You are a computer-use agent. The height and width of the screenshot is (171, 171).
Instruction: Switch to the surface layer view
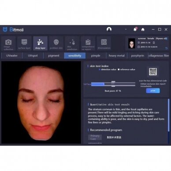click(24, 44)
